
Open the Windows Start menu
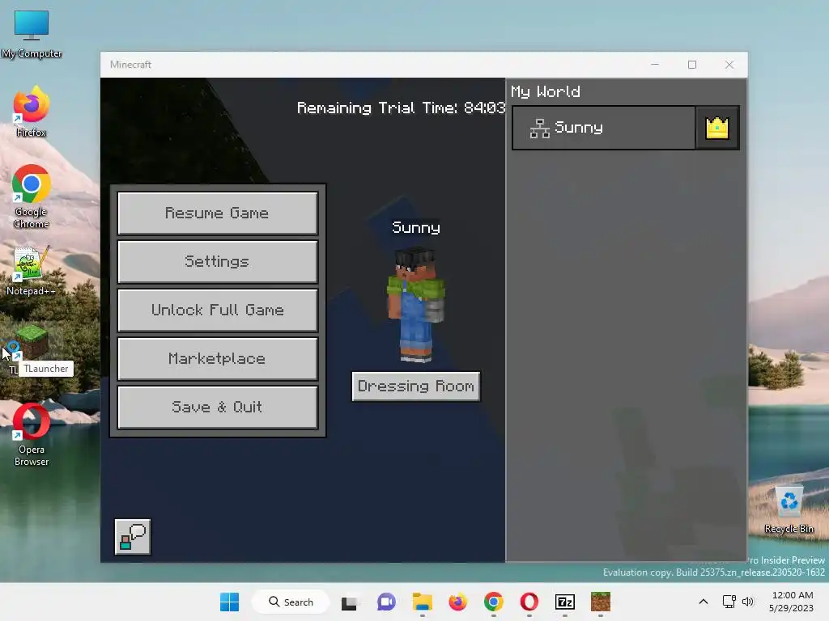229,602
